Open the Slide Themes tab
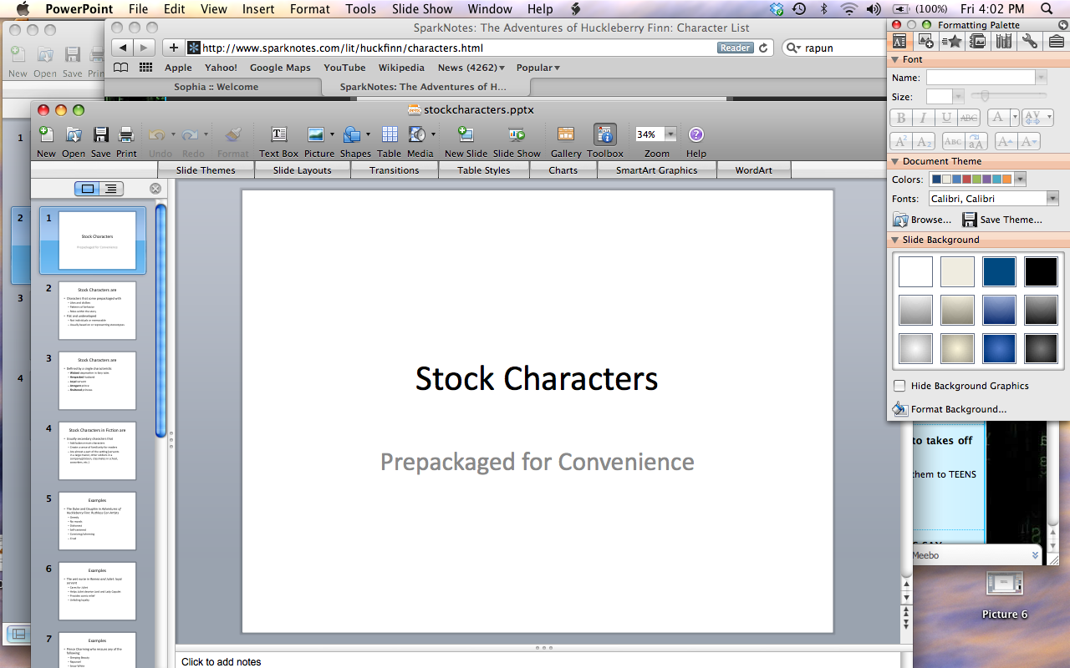The height and width of the screenshot is (668, 1070). (x=206, y=170)
